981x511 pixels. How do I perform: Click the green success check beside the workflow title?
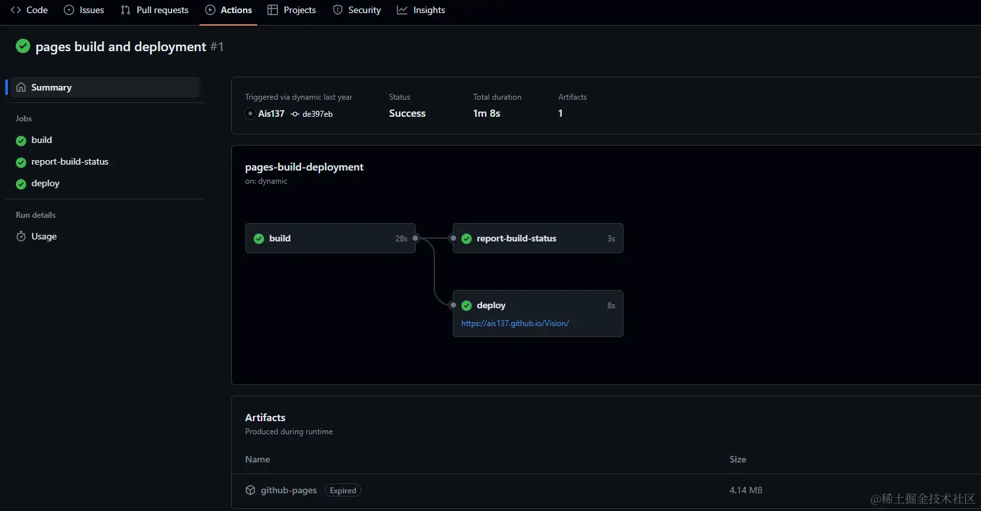[23, 46]
